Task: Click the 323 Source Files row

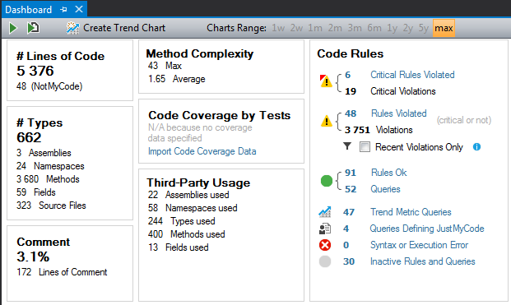Action: point(51,206)
